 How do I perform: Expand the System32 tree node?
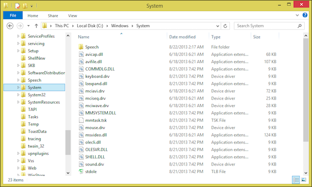point(18,95)
